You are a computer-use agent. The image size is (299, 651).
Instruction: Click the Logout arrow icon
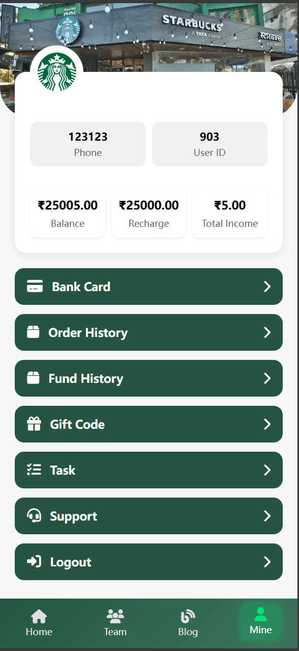tap(34, 562)
